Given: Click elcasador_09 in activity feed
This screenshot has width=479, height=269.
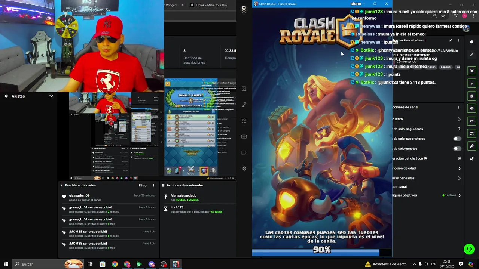Looking at the screenshot, I should point(79,195).
